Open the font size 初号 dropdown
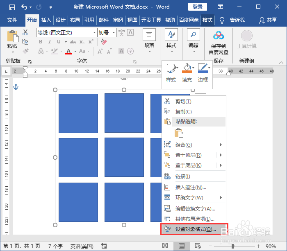Image resolution: width=287 pixels, height=251 pixels. [114, 33]
